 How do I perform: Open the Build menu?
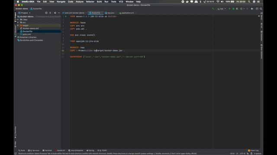coord(99,2)
